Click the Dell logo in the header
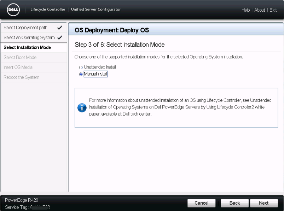Screen dimensions: 284x211 pyautogui.click(x=13, y=10)
